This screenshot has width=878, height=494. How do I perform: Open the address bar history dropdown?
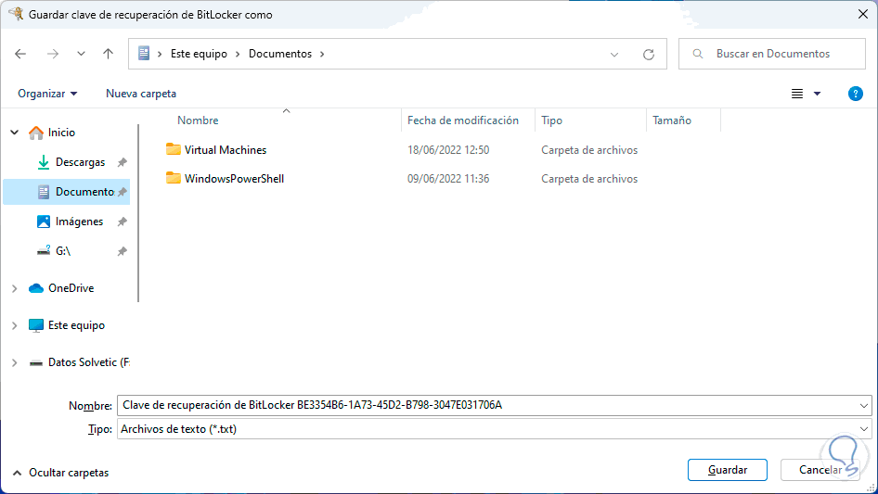tap(614, 55)
